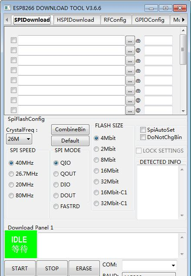Select the 32Mbit flash size
Image resolution: width=191 pixels, height=276 pixels.
(x=96, y=182)
